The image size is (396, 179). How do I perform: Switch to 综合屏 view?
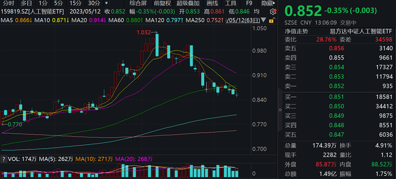138,3
